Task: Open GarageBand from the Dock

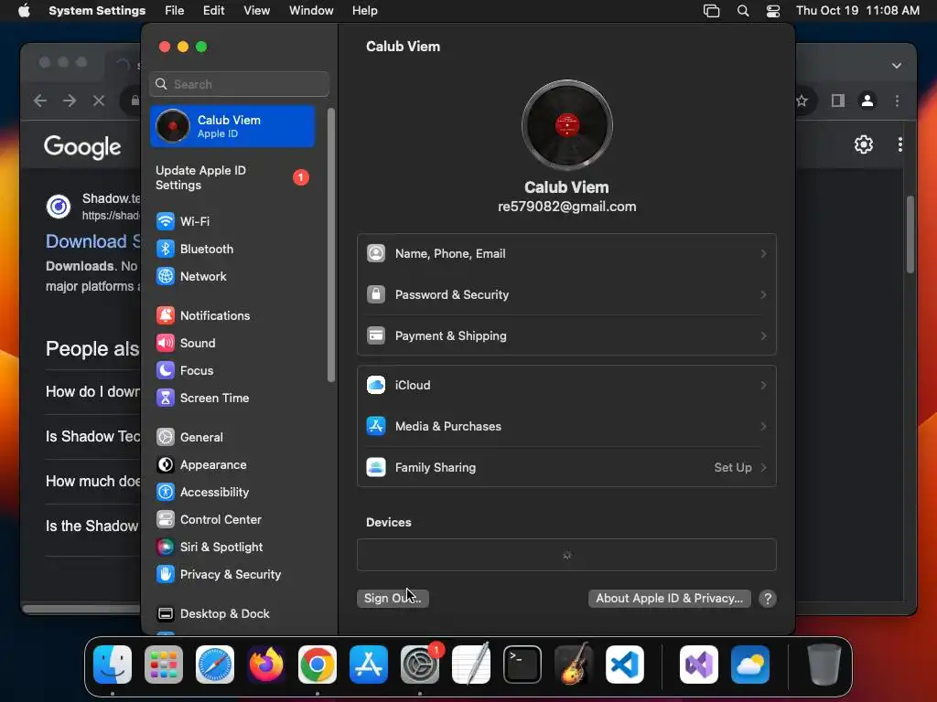Action: pos(574,665)
